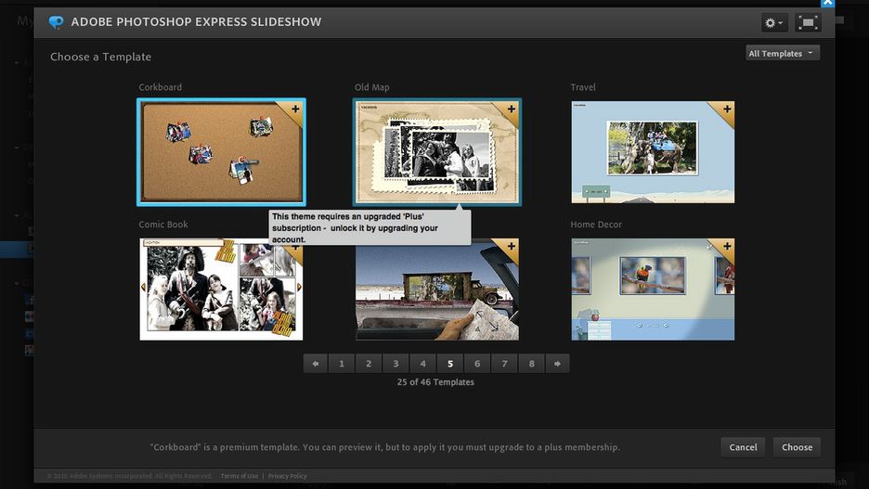The height and width of the screenshot is (489, 869).
Task: Click the Choose button
Action: pos(797,447)
